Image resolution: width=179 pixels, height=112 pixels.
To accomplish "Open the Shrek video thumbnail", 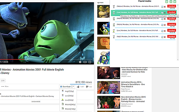I will coord(103,11).
